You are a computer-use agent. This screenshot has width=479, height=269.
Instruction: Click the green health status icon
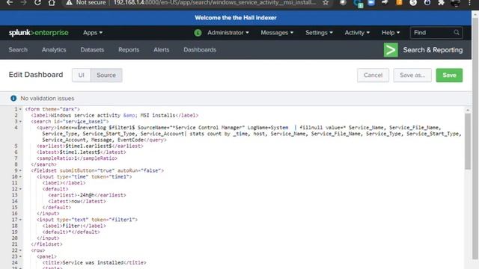(x=198, y=33)
